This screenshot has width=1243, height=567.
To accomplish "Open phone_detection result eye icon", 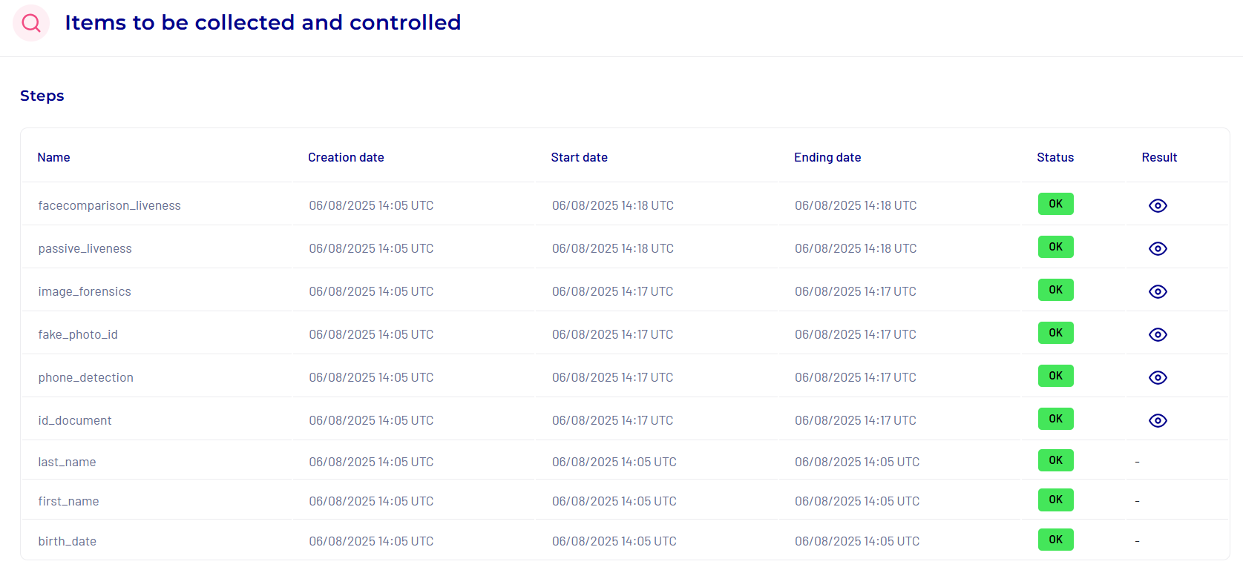I will (1158, 377).
